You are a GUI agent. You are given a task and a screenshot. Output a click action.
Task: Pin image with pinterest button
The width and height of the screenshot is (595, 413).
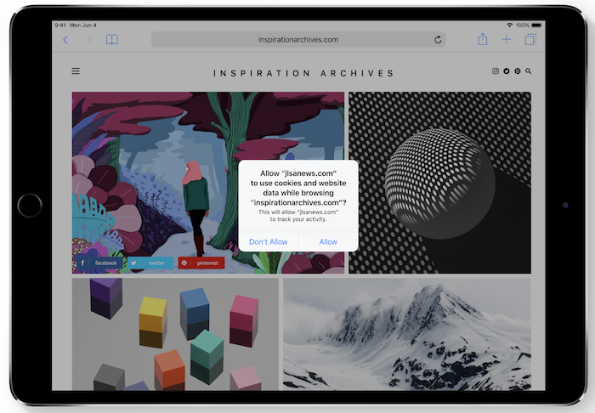(201, 263)
